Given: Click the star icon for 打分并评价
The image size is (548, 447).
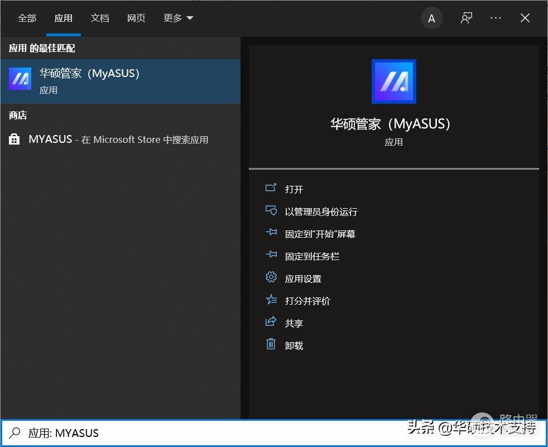Looking at the screenshot, I should coord(271,300).
